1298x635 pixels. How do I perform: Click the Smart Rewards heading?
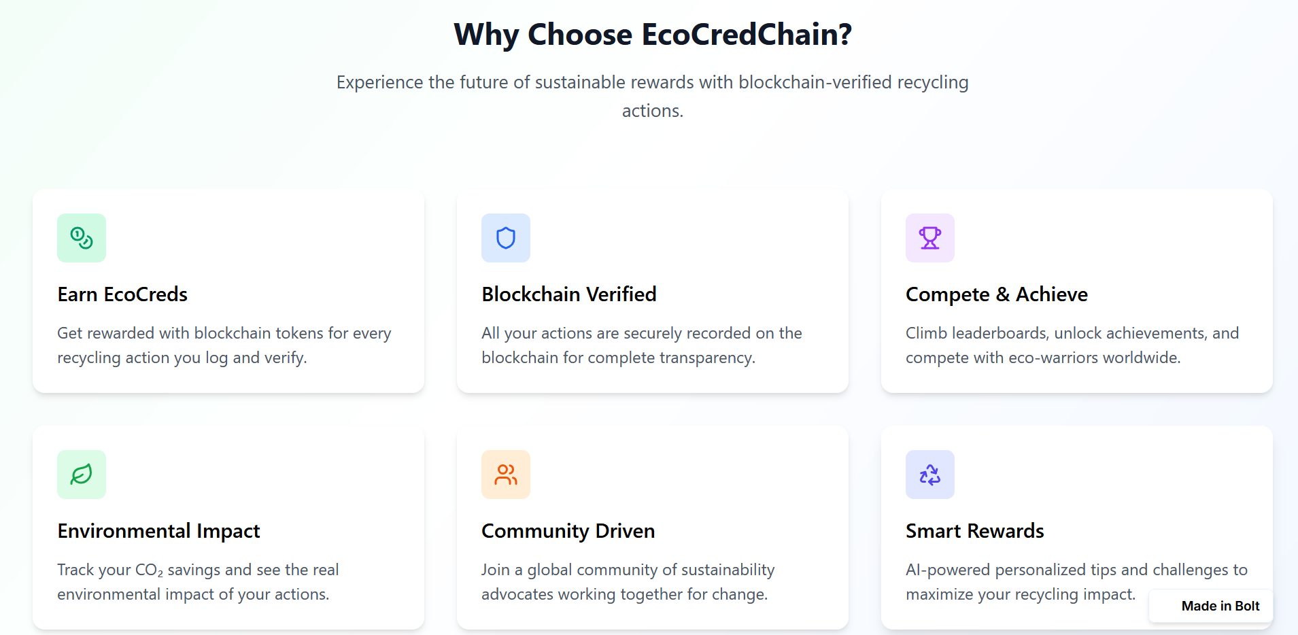975,531
